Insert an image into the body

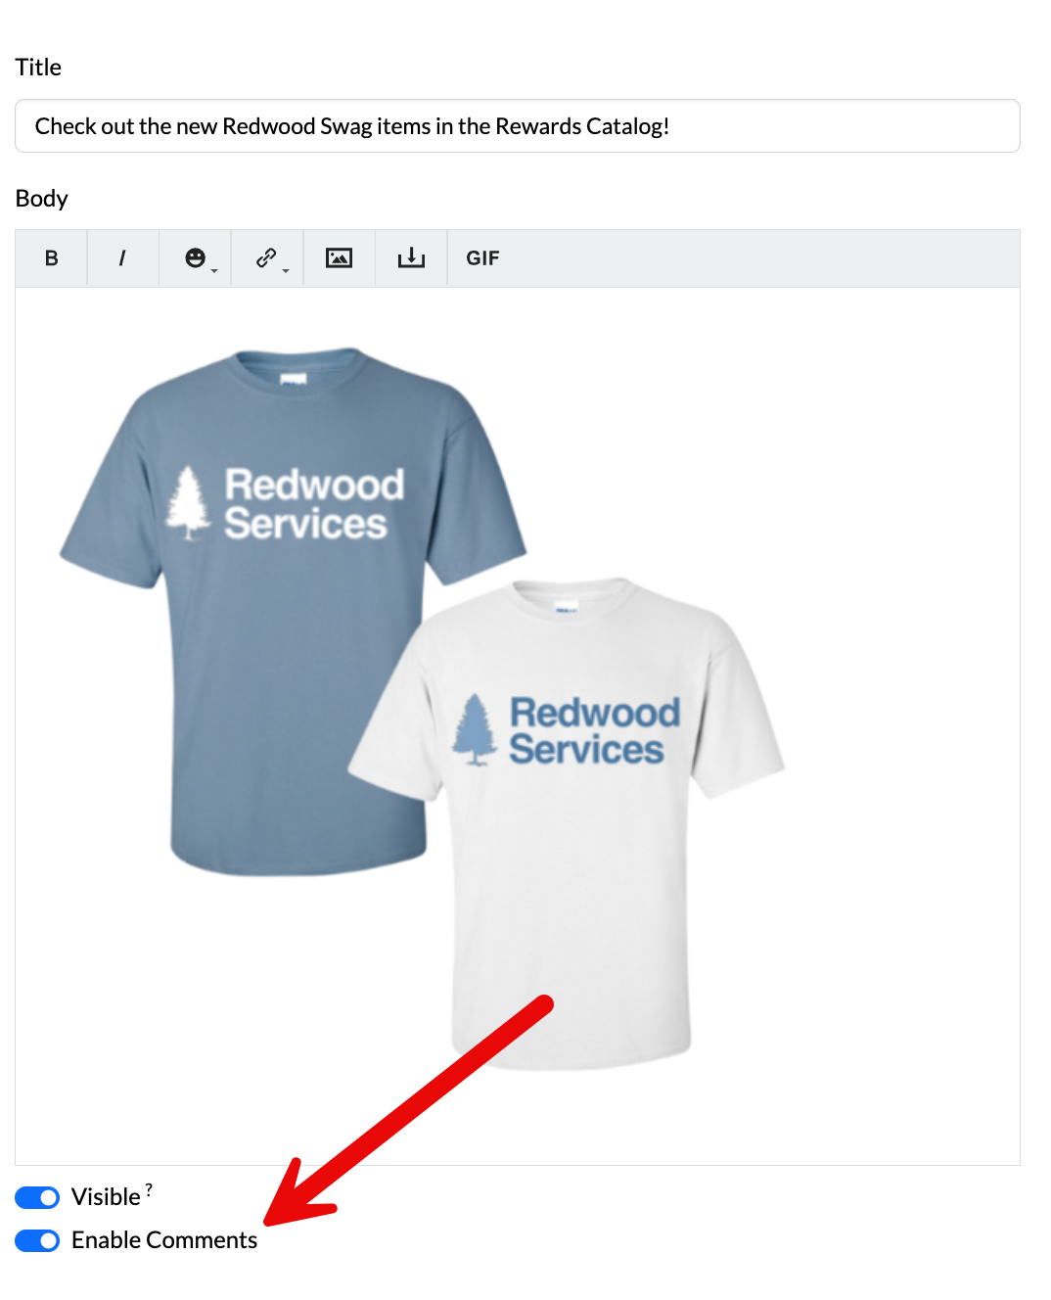pyautogui.click(x=339, y=257)
